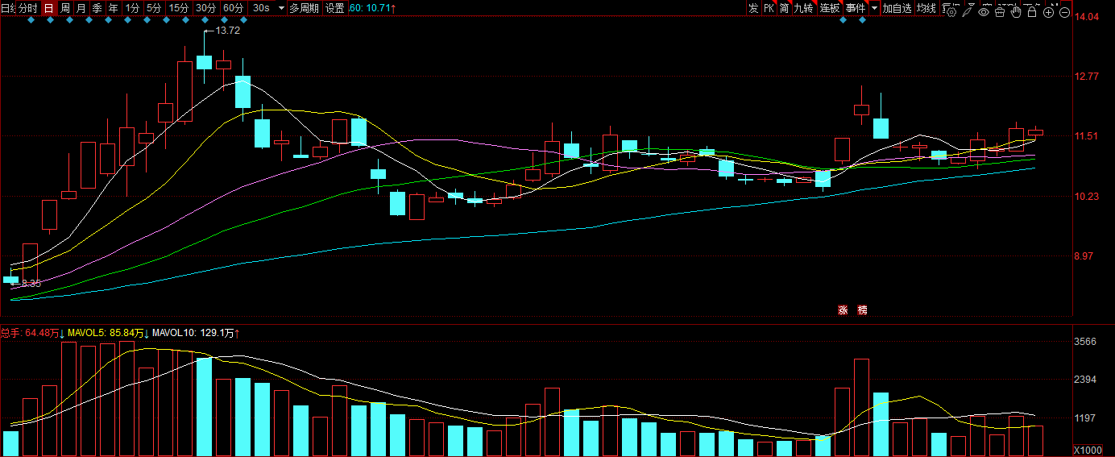Click diamond marker under the 分时 tab
This screenshot has height=457, width=1115.
(x=30, y=20)
